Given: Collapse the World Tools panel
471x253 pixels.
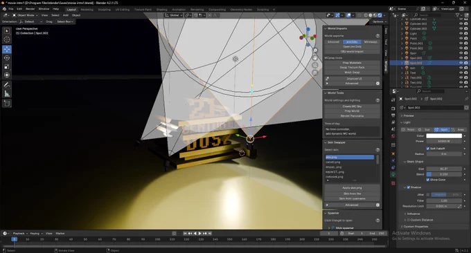Looking at the screenshot, I should pos(326,93).
